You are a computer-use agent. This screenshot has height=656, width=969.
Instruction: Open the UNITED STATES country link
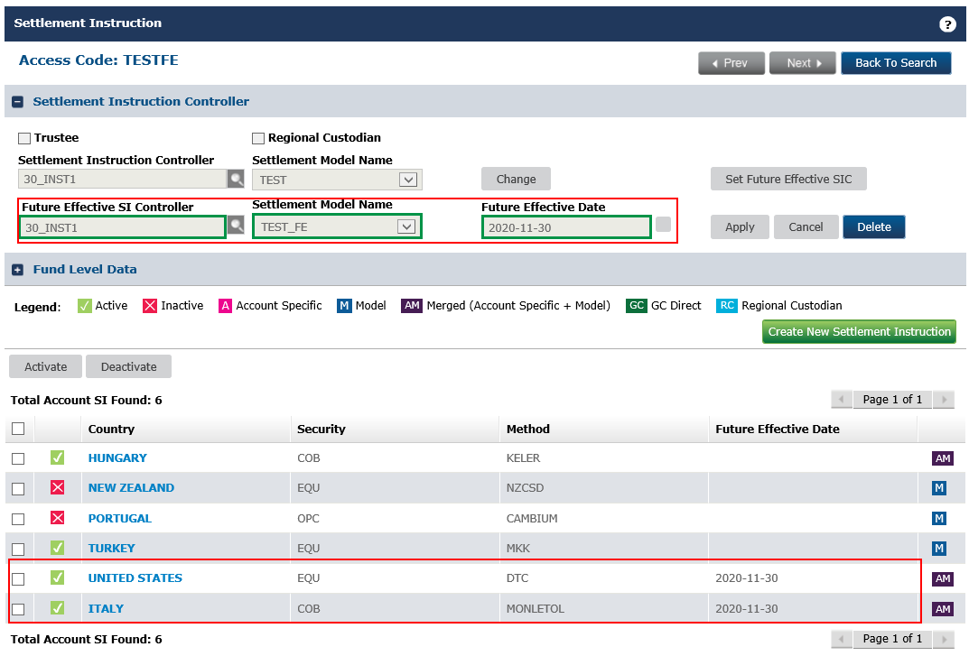pos(135,577)
